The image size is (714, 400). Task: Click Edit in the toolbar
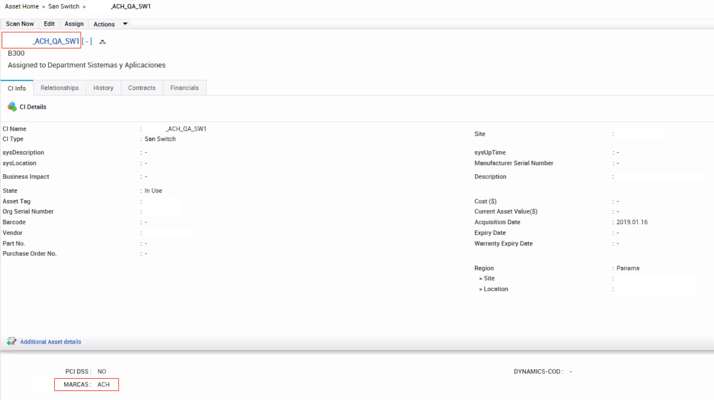point(49,24)
